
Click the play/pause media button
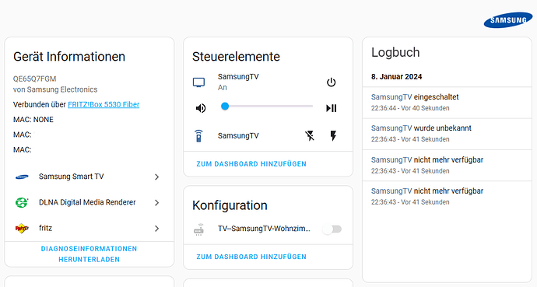click(x=332, y=108)
